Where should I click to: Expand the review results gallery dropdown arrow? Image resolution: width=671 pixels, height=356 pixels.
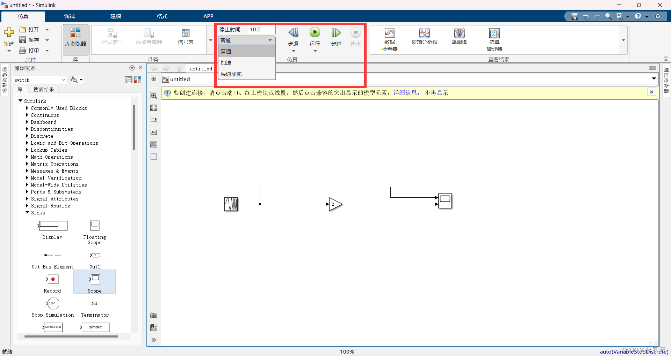pyautogui.click(x=623, y=40)
